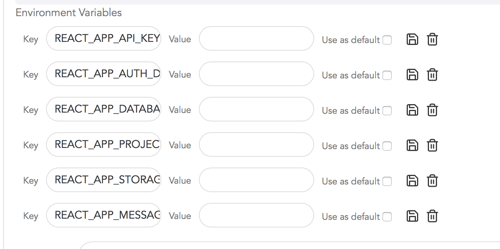Save the REACT_APP_AUTH_D variable row

click(412, 75)
